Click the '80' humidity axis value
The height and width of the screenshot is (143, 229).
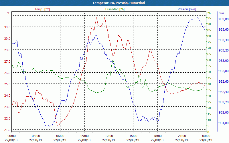click(x=209, y=36)
